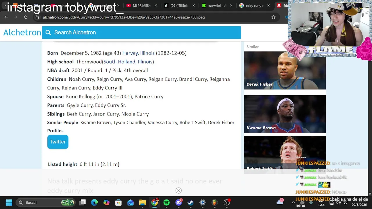Launch Microsoft Edge from the taskbar
This screenshot has height=209, width=372.
click(x=94, y=202)
